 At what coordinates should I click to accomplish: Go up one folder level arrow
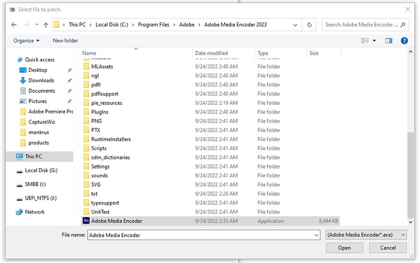coord(46,25)
